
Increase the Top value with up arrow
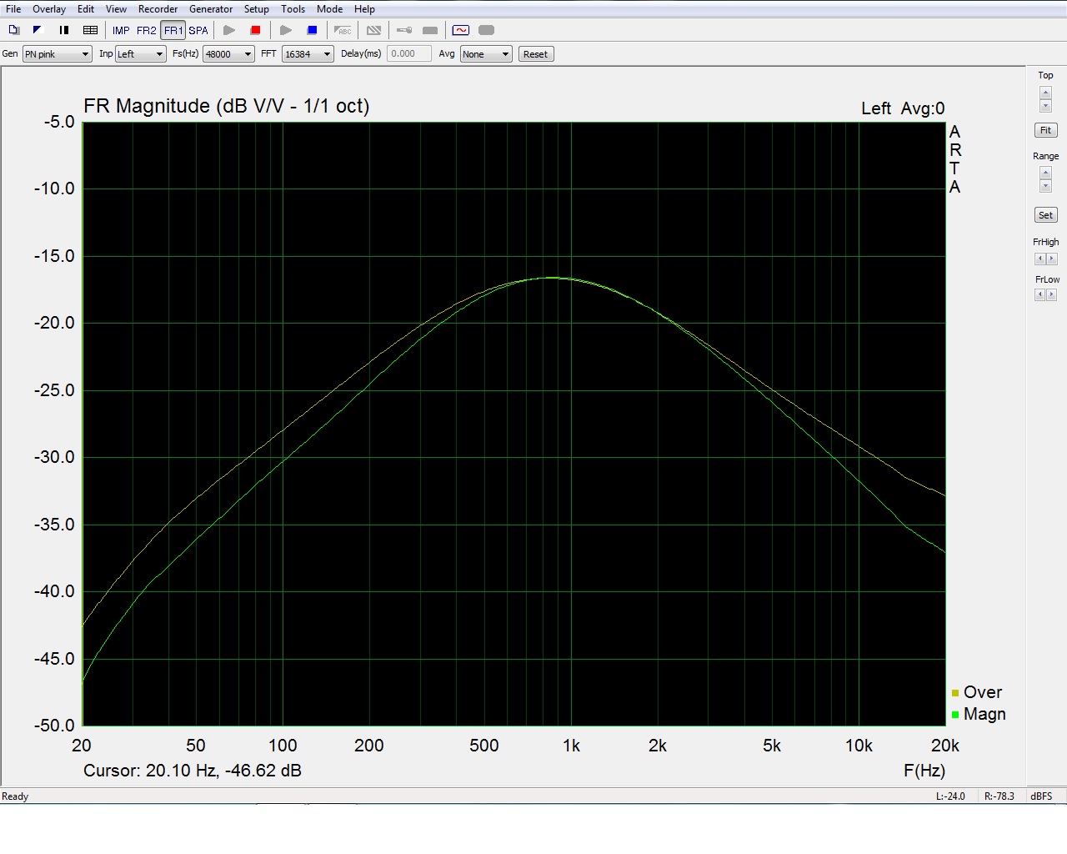(1045, 93)
